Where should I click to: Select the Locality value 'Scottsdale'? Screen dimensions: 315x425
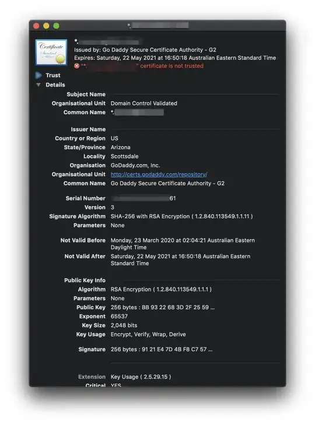click(124, 156)
